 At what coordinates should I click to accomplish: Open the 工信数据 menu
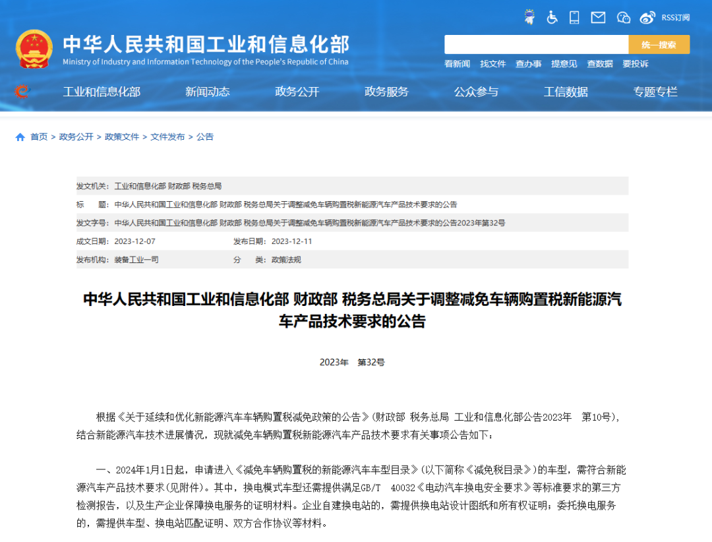coord(566,92)
